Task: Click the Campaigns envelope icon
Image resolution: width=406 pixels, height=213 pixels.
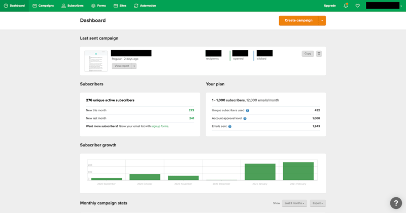Action: 35,6
